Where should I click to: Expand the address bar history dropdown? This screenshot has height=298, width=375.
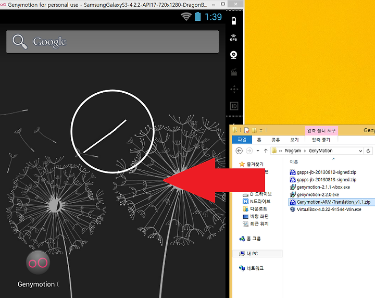click(x=360, y=151)
